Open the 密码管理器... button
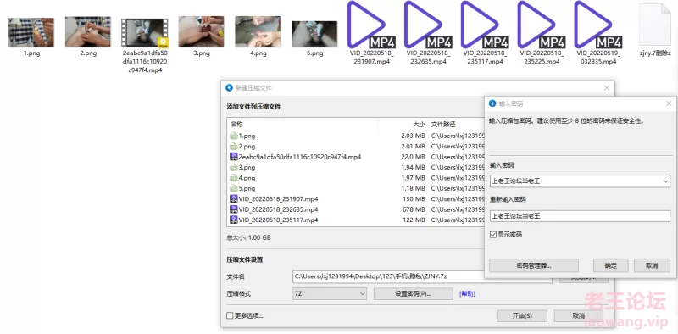Screen dimensions: 678x334 click(x=534, y=265)
